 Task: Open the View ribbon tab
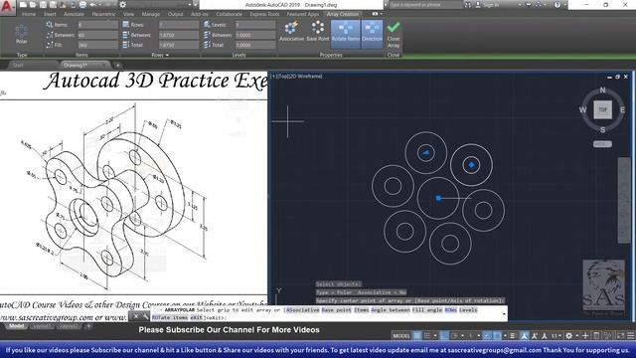point(128,14)
